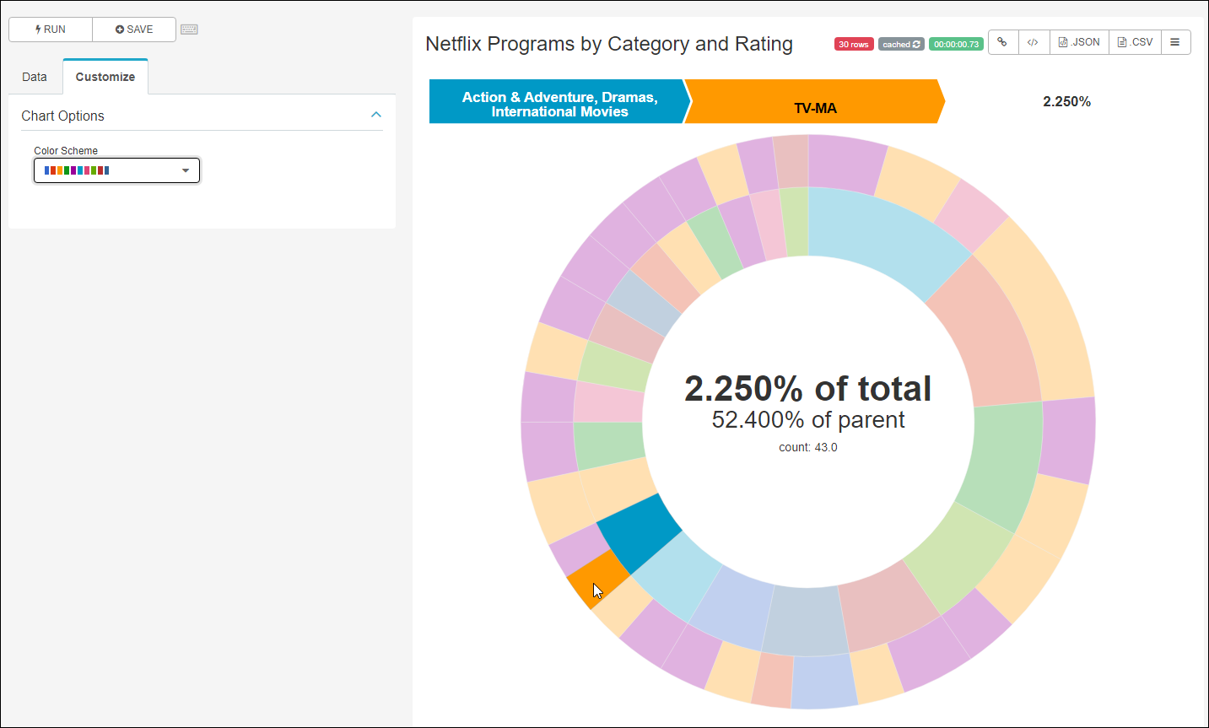Export results with the .JSON button
The width and height of the screenshot is (1209, 728).
(1079, 42)
